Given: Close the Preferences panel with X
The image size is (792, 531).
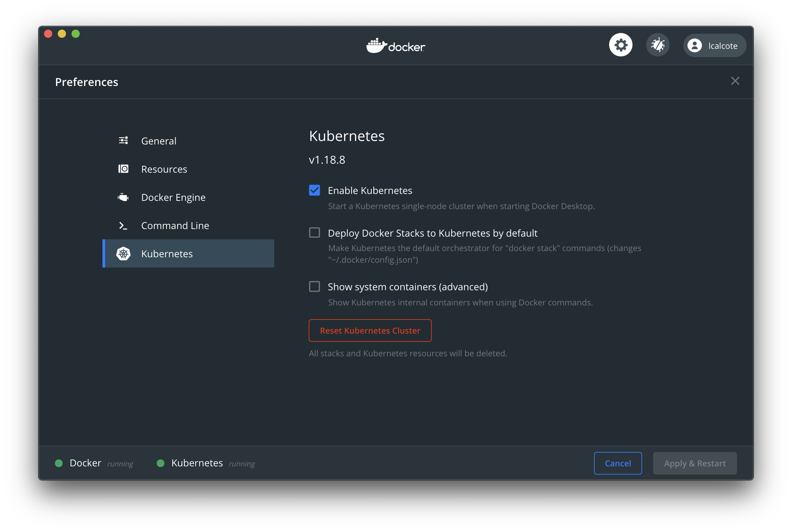Looking at the screenshot, I should click(735, 81).
